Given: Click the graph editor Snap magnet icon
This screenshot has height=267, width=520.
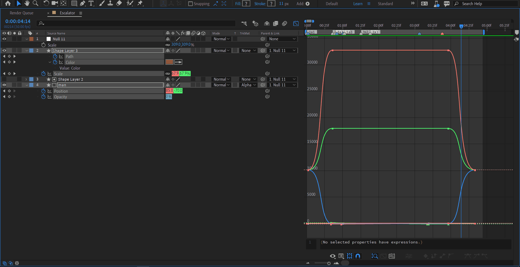Looking at the screenshot, I should 358,256.
